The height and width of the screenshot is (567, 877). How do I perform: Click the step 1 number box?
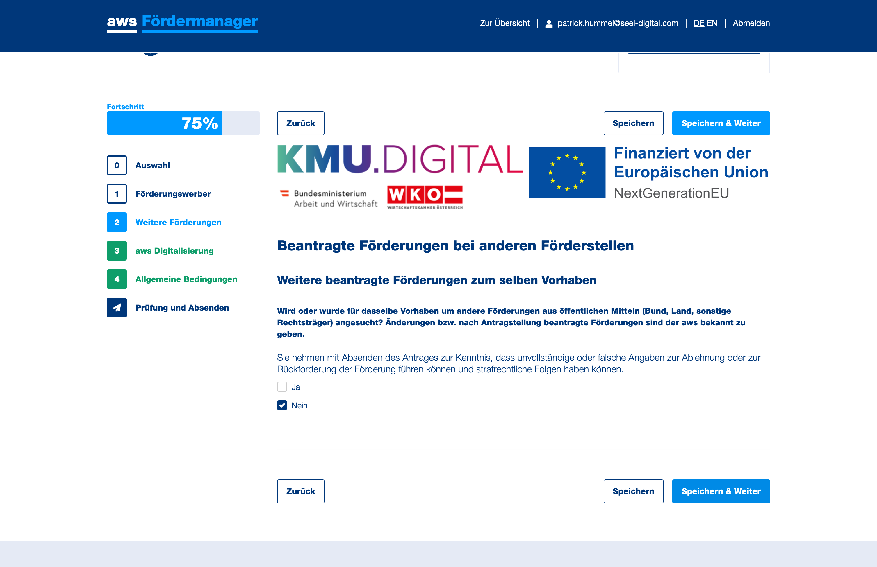(x=117, y=194)
